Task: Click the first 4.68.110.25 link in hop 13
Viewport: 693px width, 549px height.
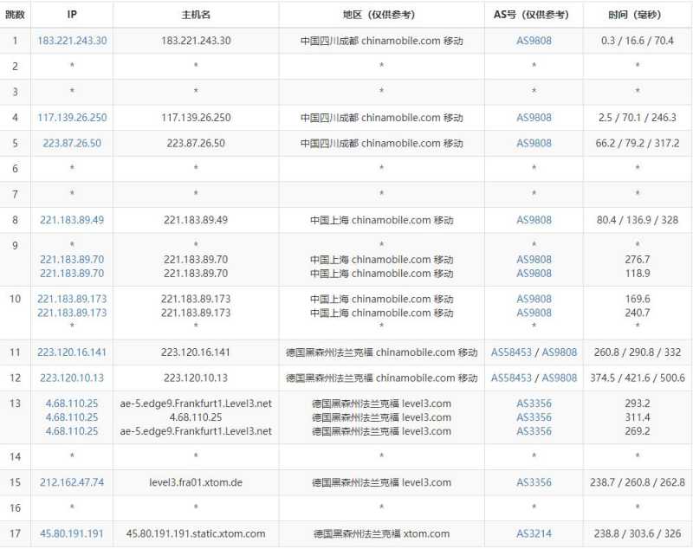Action: [x=72, y=404]
